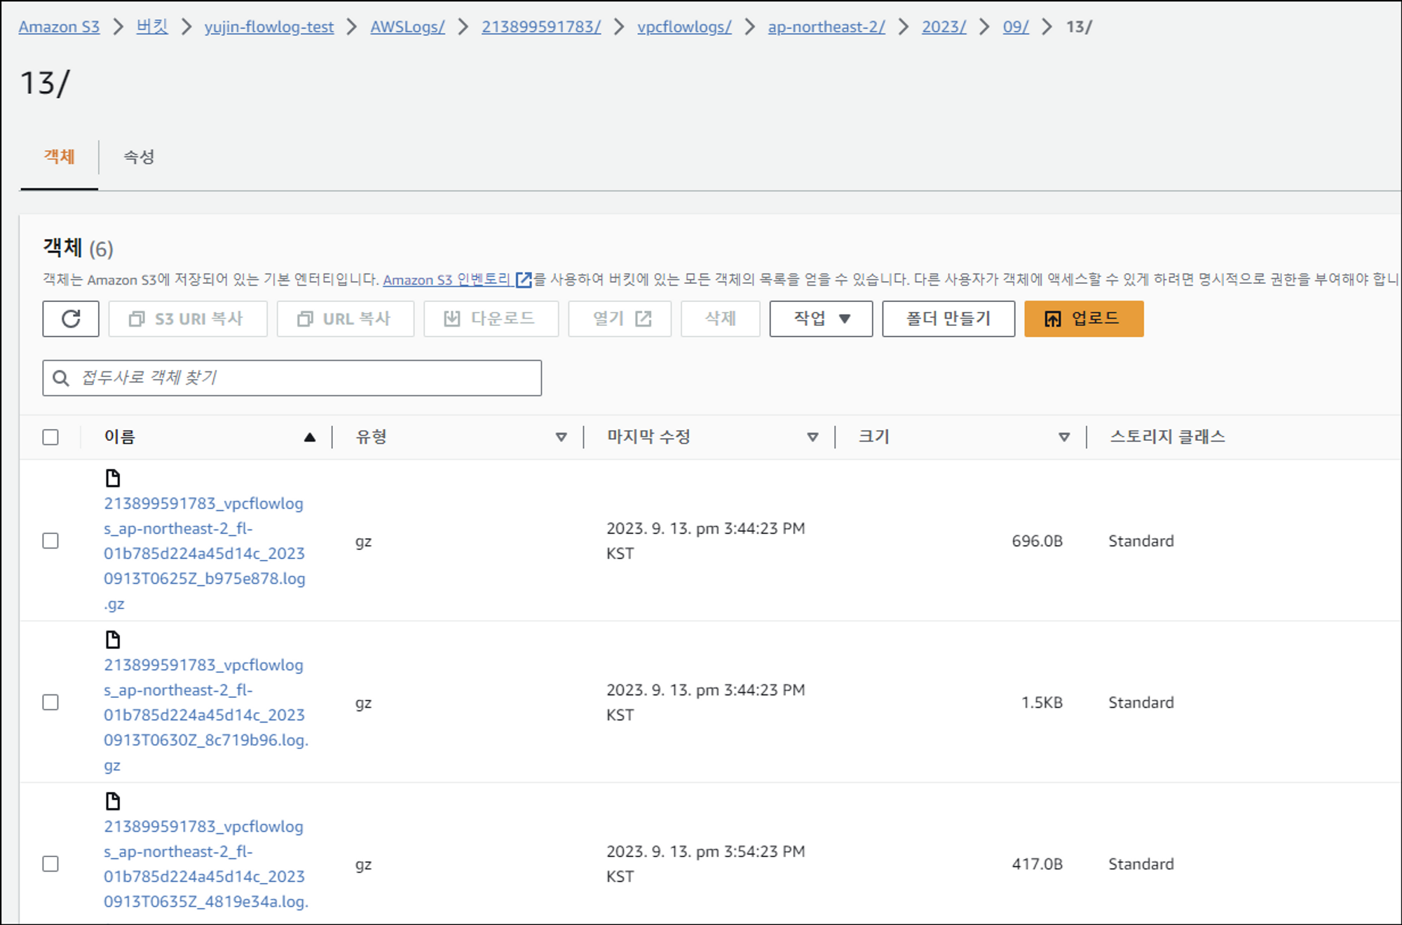Toggle the select-all checkbox in the table header
This screenshot has height=925, width=1402.
[x=50, y=437]
